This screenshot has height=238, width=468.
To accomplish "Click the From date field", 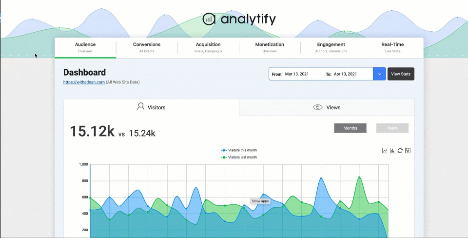I will point(296,74).
